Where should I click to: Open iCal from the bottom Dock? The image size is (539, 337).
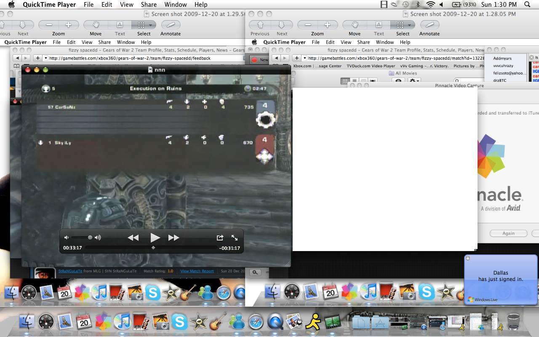pos(84,321)
